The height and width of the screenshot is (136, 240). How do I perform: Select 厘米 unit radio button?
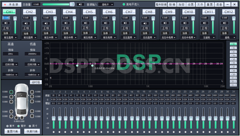coord(7,126)
